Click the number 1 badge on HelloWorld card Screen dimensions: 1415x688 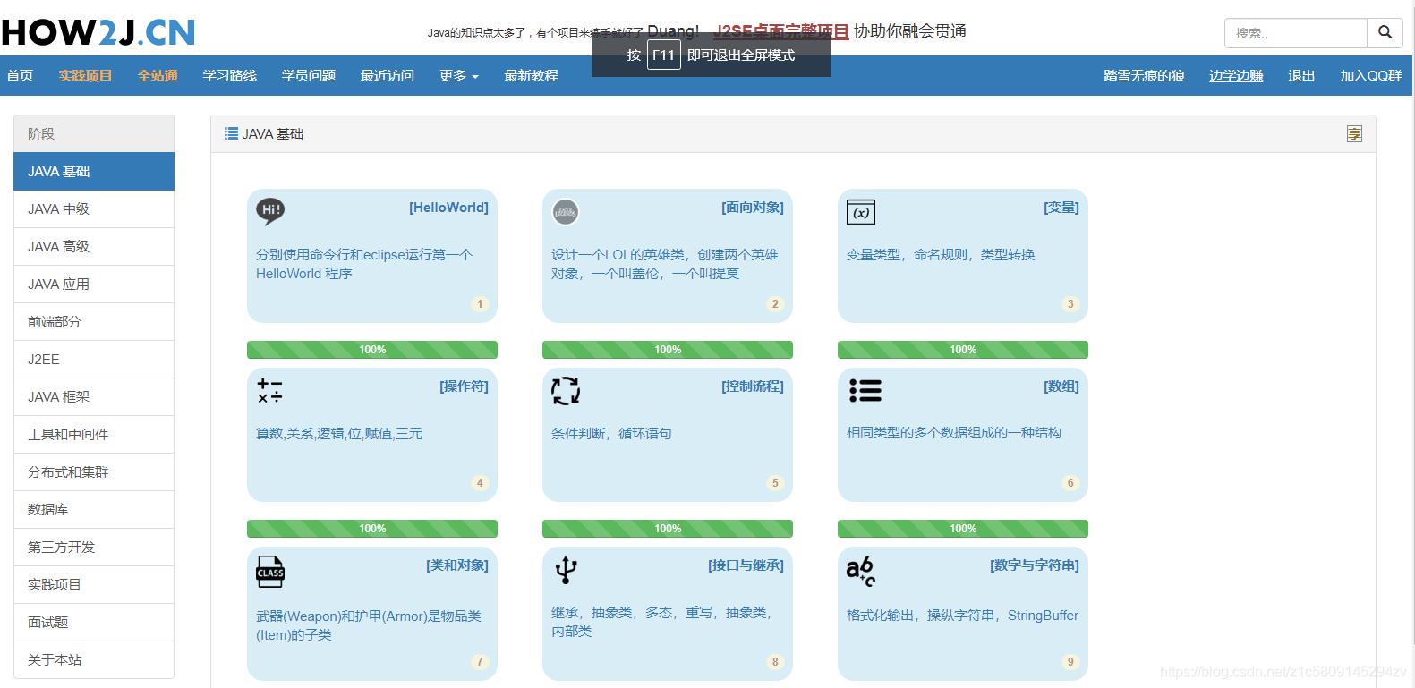[x=480, y=304]
